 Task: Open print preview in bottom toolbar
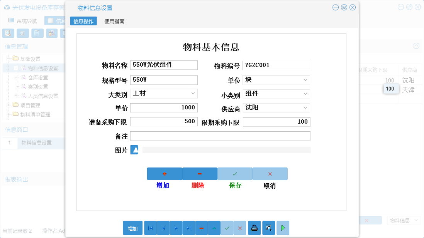click(x=268, y=228)
